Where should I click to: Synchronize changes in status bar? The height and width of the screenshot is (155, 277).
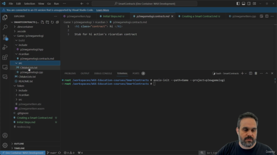click(x=60, y=153)
